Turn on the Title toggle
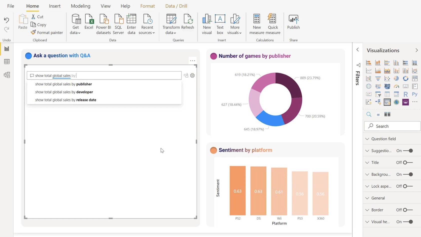Image resolution: width=421 pixels, height=237 pixels. pyautogui.click(x=406, y=162)
